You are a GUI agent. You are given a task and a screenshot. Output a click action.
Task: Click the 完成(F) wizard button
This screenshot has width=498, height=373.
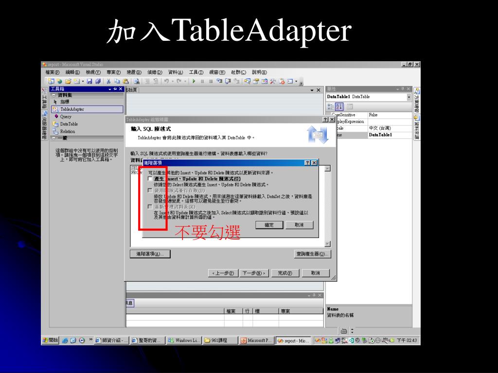285,273
